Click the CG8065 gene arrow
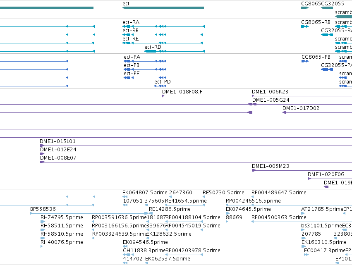Viewport: 352px width, 265px height. [305, 8]
